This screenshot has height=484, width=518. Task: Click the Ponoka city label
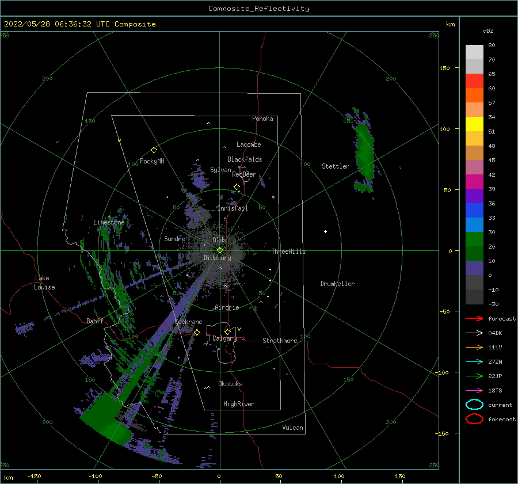[x=262, y=119]
